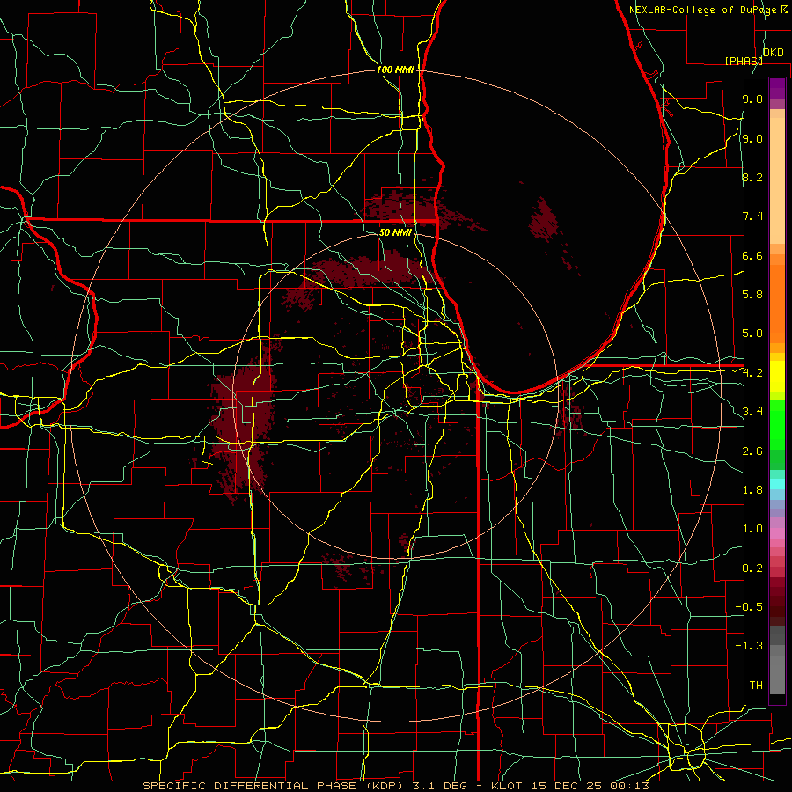Click the 0.2 value on the color scale
Image resolution: width=792 pixels, height=792 pixels.
[x=752, y=568]
